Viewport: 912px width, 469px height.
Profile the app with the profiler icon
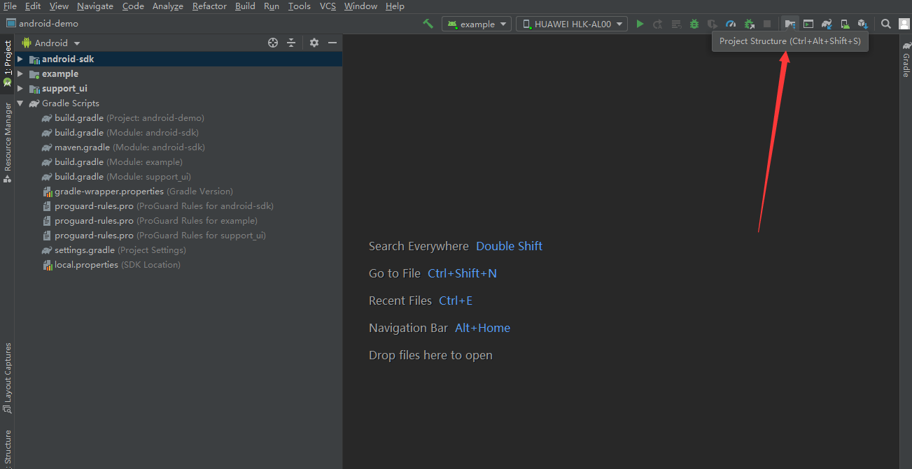(731, 23)
